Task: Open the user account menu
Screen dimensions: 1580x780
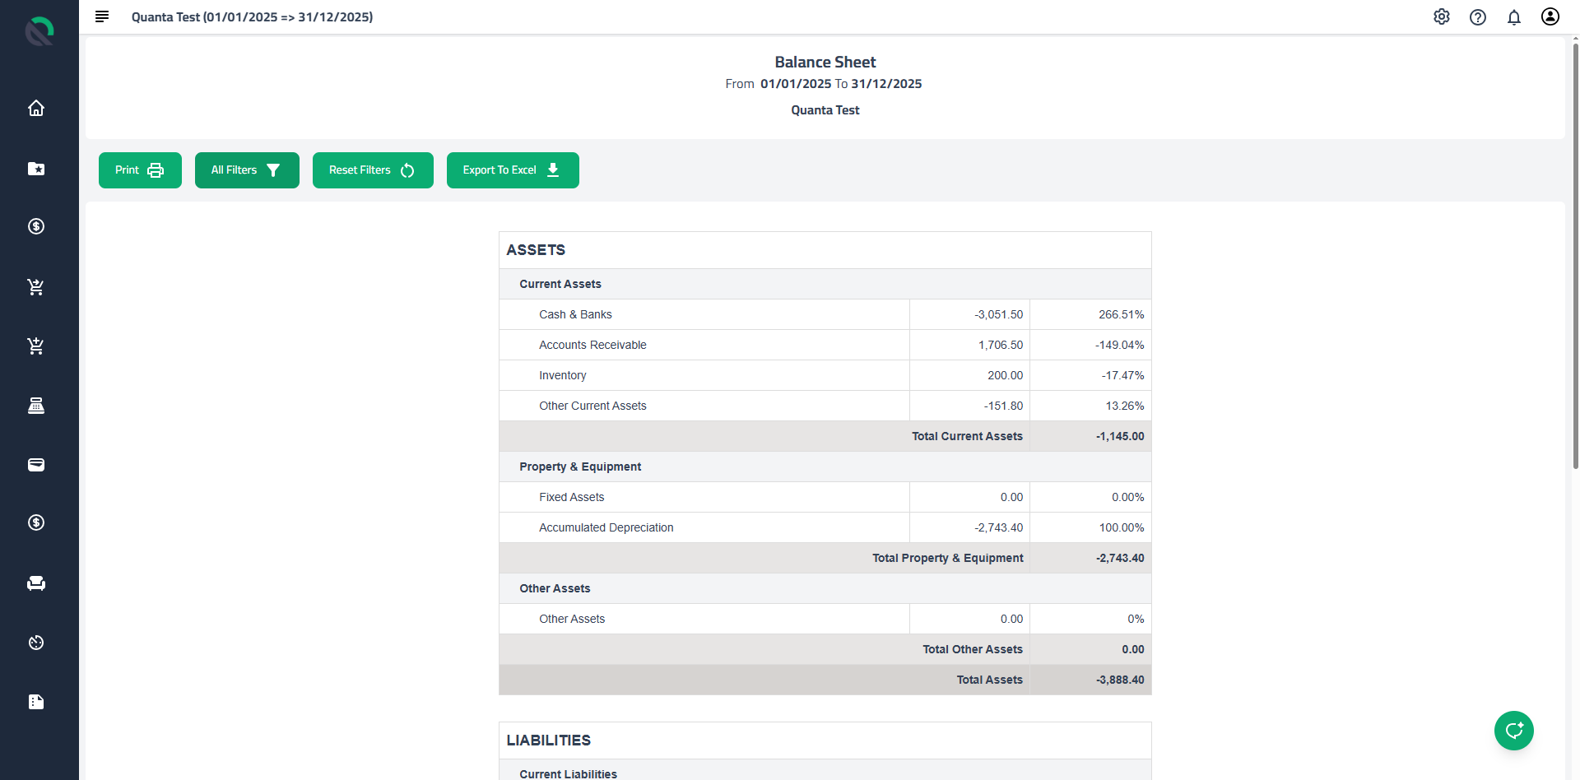Action: coord(1550,16)
